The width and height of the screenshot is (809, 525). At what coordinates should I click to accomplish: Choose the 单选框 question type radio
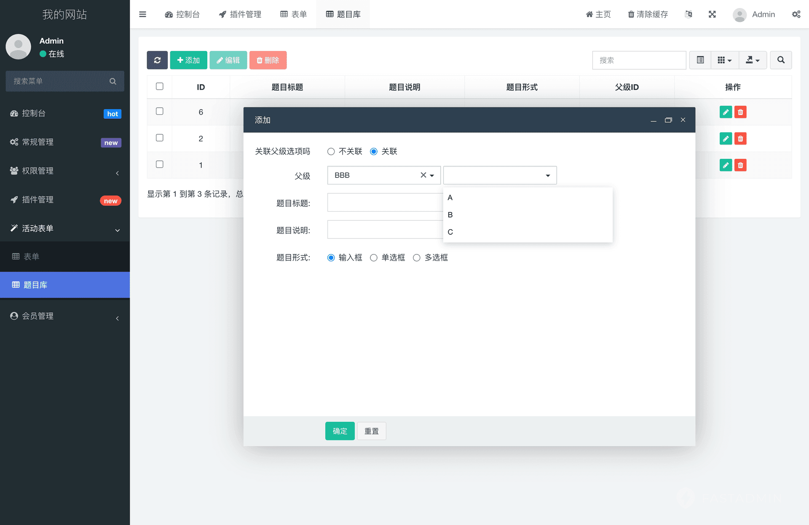click(x=374, y=257)
